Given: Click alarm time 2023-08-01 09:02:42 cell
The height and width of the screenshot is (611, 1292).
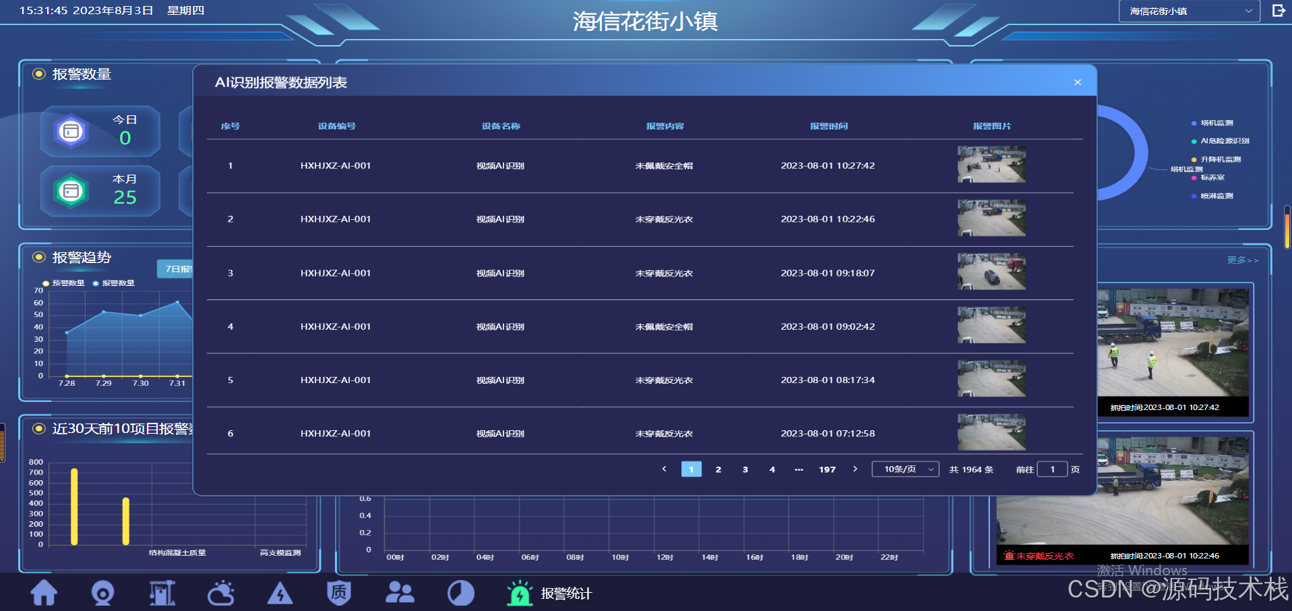Looking at the screenshot, I should [828, 326].
